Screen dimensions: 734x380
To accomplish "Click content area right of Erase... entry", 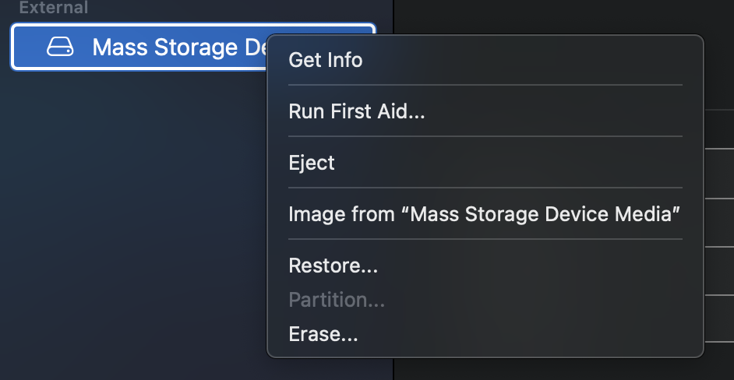I will [x=718, y=334].
